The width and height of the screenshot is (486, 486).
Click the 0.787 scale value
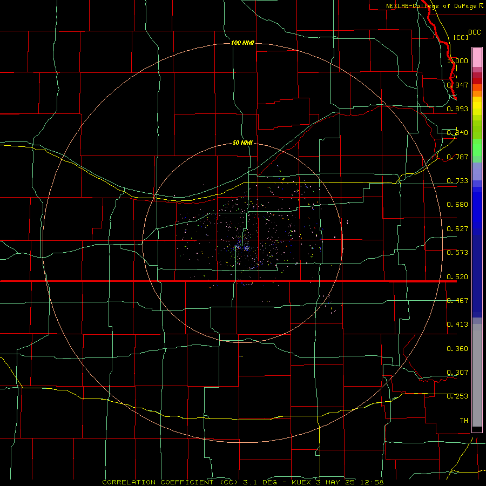point(457,157)
